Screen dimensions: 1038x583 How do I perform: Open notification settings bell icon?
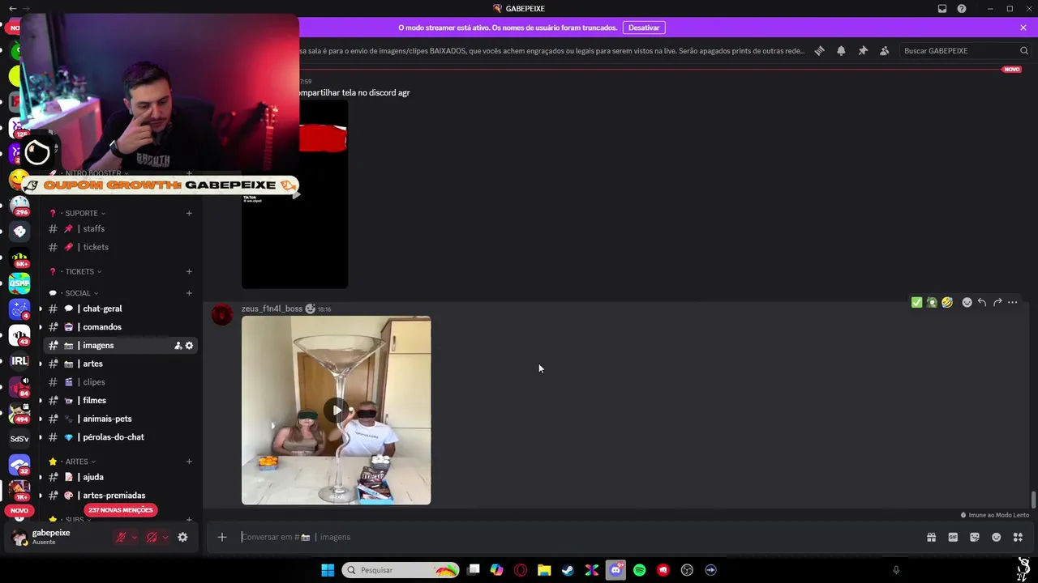pos(841,50)
